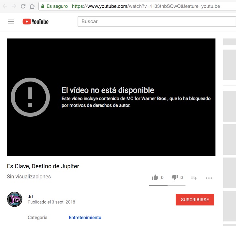Image resolution: width=236 pixels, height=226 pixels.
Task: Open the YouTube hamburger guide menu
Action: click(11, 22)
